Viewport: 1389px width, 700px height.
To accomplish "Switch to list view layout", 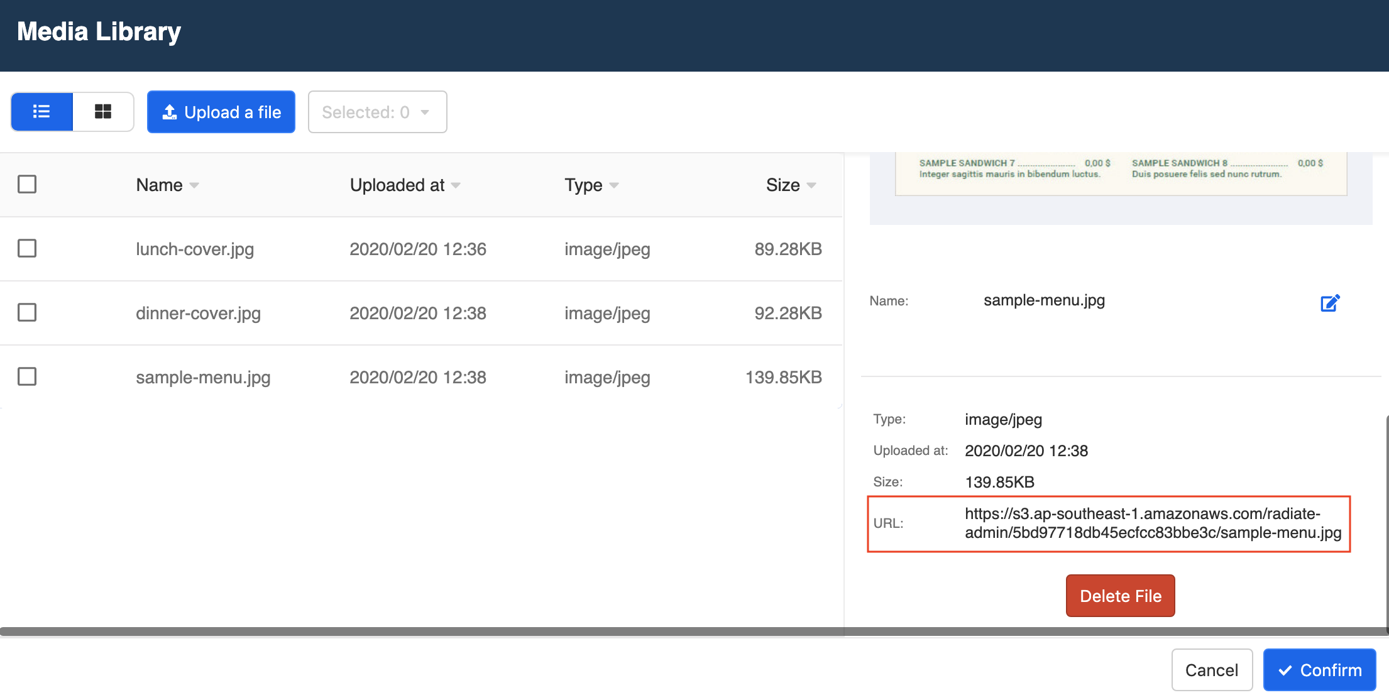I will pos(41,112).
